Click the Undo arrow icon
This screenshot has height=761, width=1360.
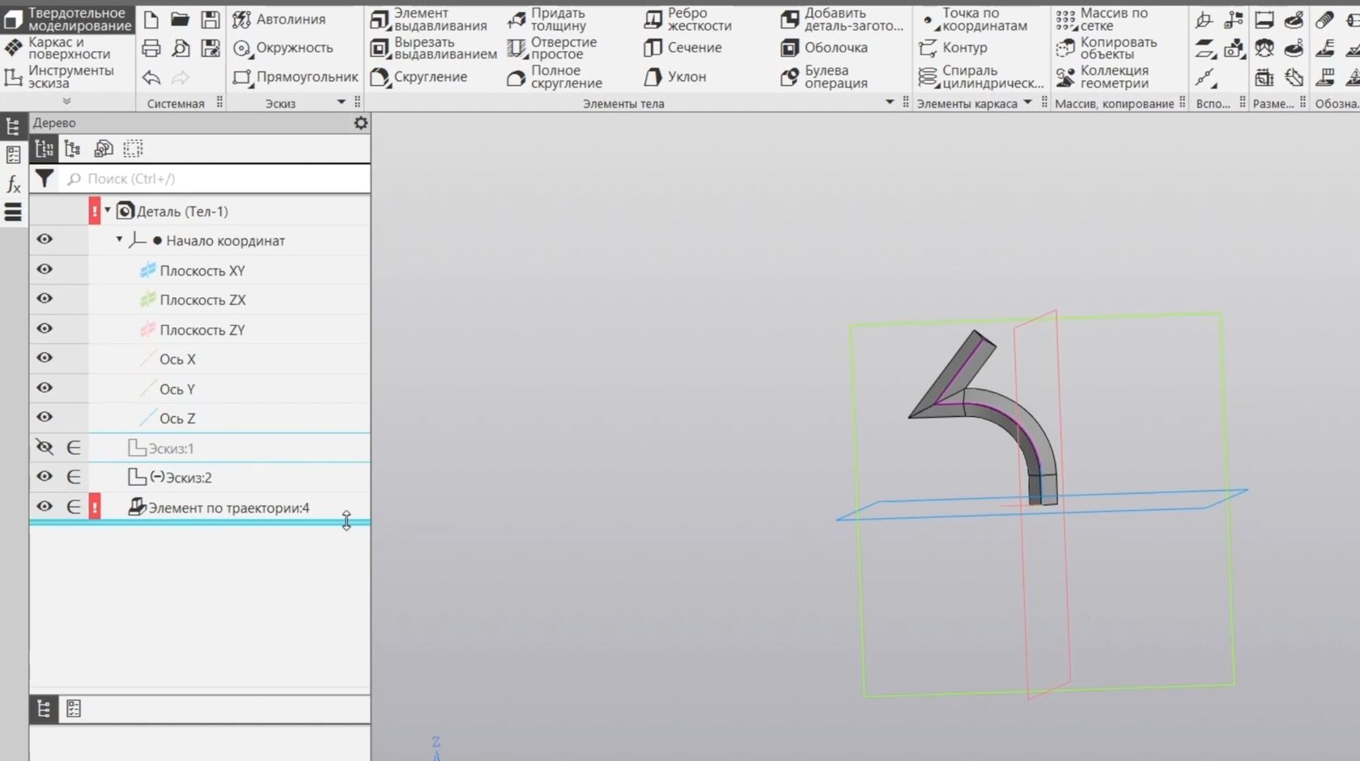pos(151,78)
